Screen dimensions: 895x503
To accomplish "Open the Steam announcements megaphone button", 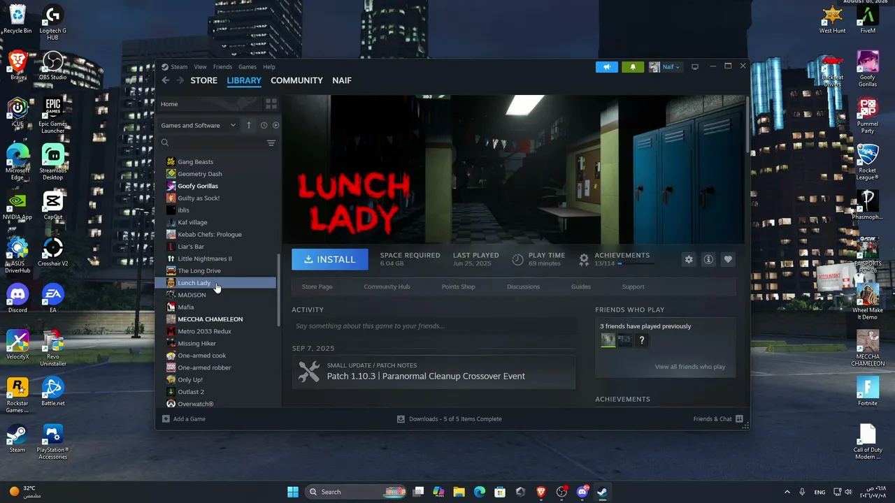I will point(607,67).
